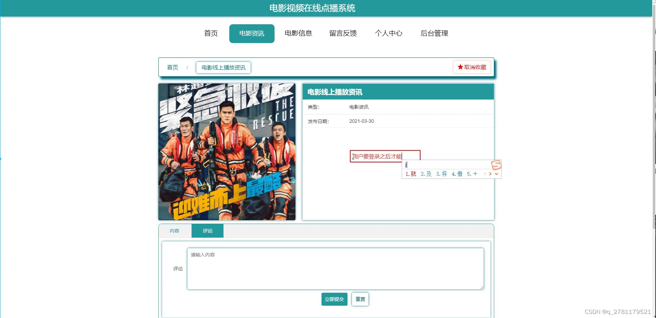This screenshot has height=318, width=656.
Task: Switch to the 评论 tab
Action: [x=207, y=231]
